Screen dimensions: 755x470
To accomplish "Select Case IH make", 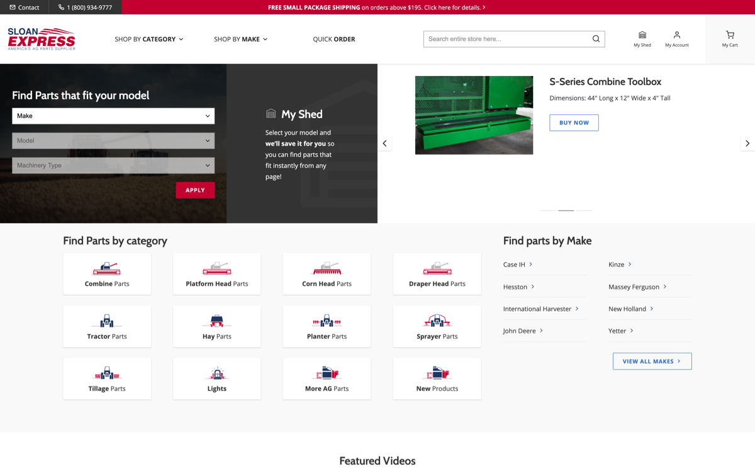I will coord(518,265).
